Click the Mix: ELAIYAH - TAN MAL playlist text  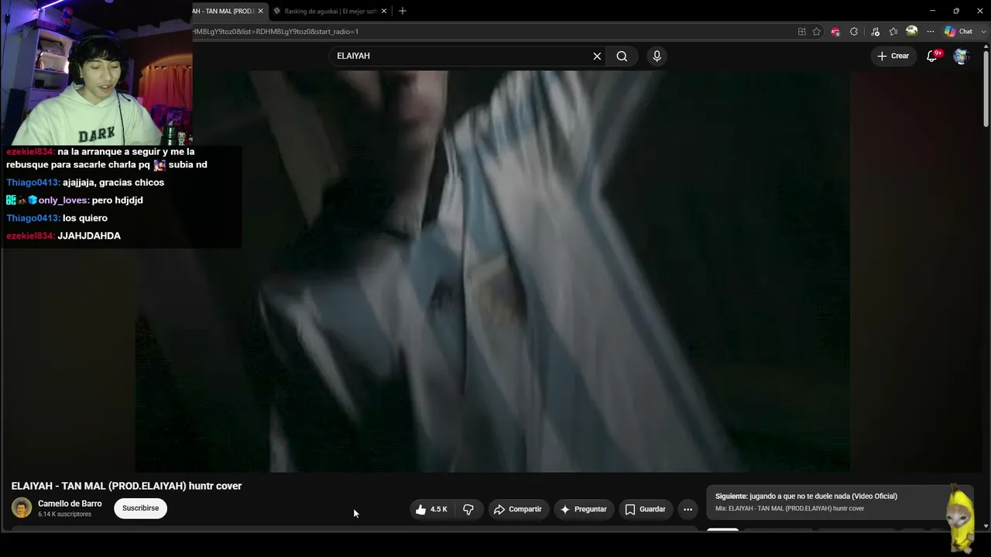pos(790,508)
